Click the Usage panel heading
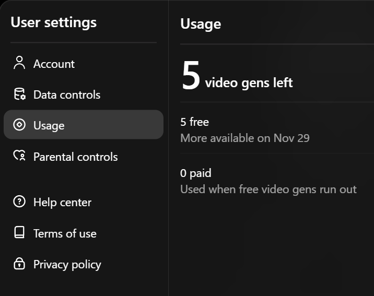Viewport: 374px width, 296px height. point(201,23)
